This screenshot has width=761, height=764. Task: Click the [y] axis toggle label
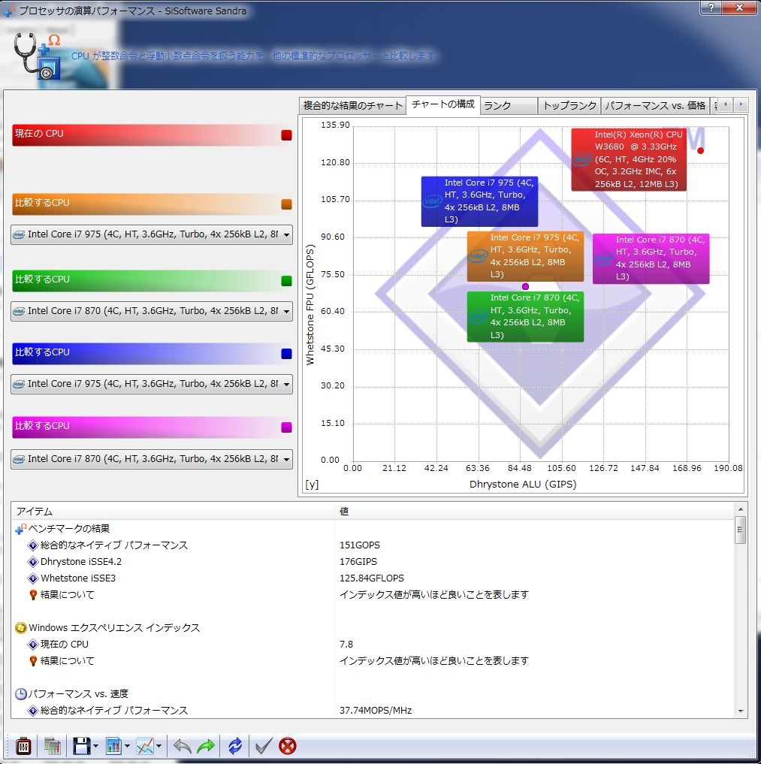click(312, 485)
